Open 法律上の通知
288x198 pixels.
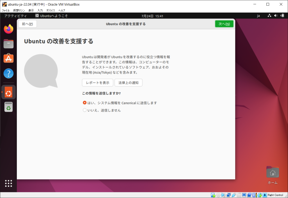coord(128,83)
